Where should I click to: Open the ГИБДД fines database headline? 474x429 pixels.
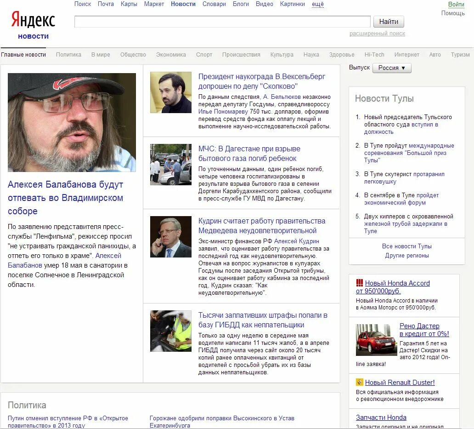tap(263, 320)
